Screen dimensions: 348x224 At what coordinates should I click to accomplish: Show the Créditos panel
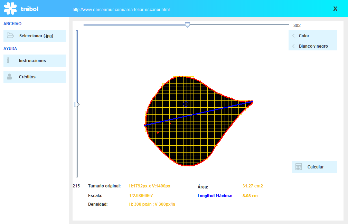(x=35, y=77)
